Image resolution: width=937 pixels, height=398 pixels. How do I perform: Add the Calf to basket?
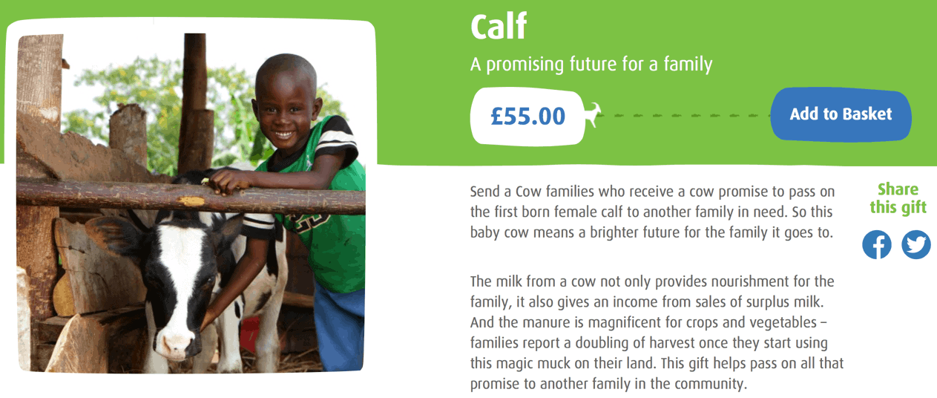click(x=841, y=114)
